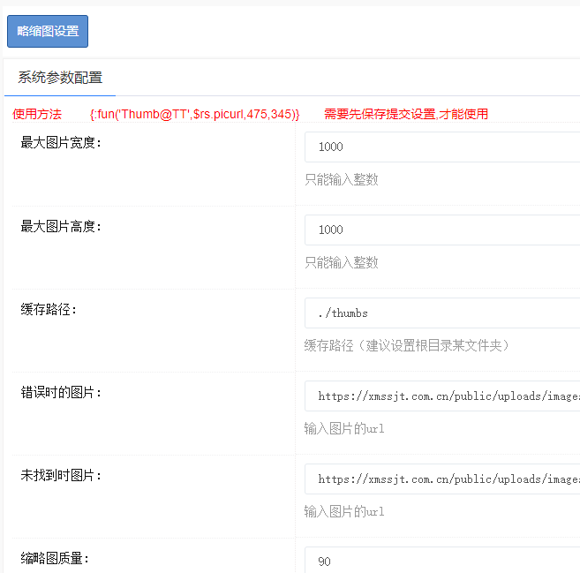Click the 缩略图质量 label
Image resolution: width=580 pixels, height=573 pixels.
point(56,558)
